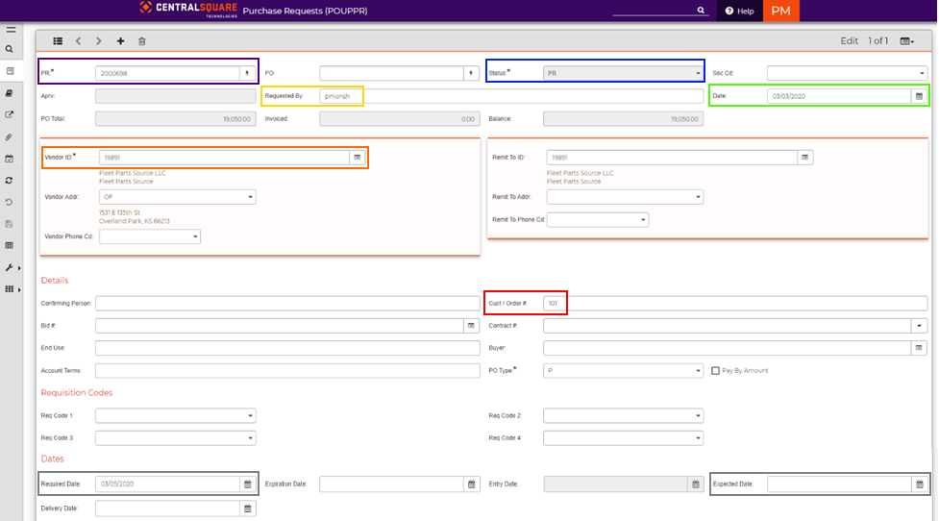939x521 pixels.
Task: Open the list view icon in toolbar
Action: (x=58, y=41)
